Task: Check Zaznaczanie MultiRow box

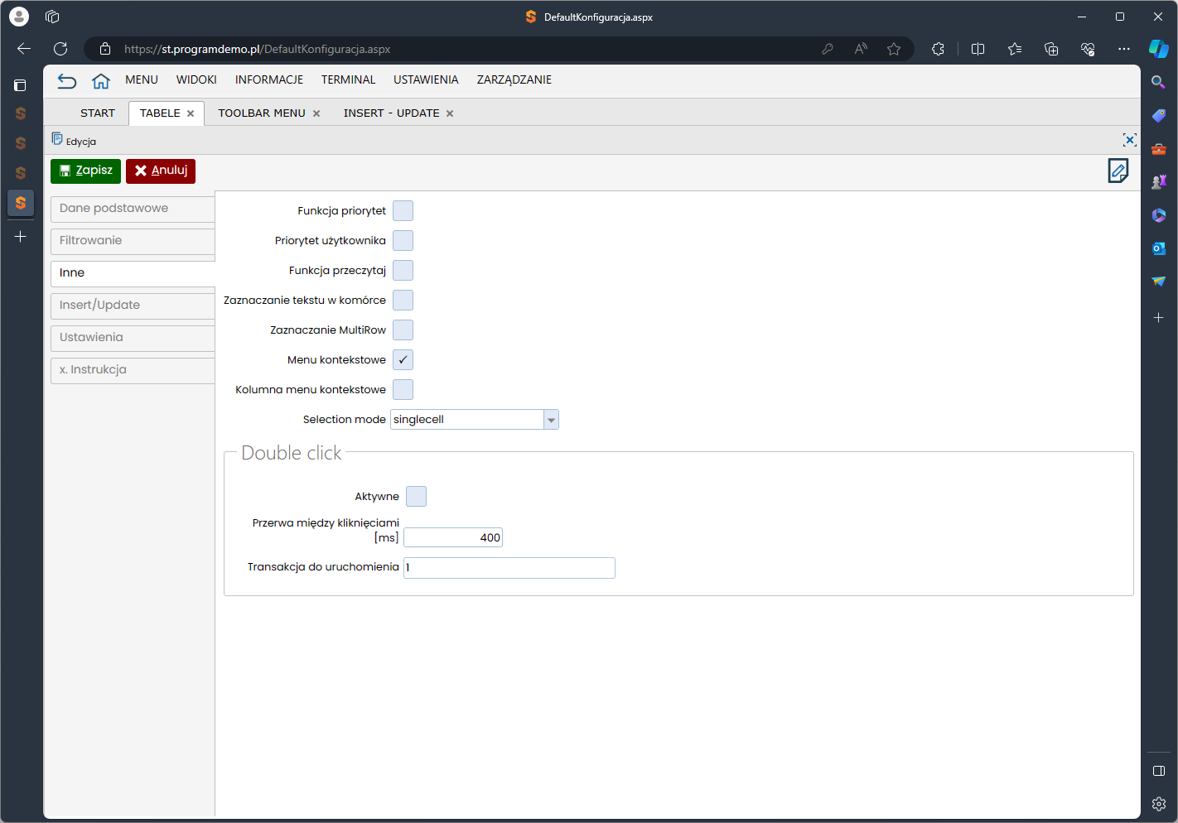Action: [x=403, y=330]
